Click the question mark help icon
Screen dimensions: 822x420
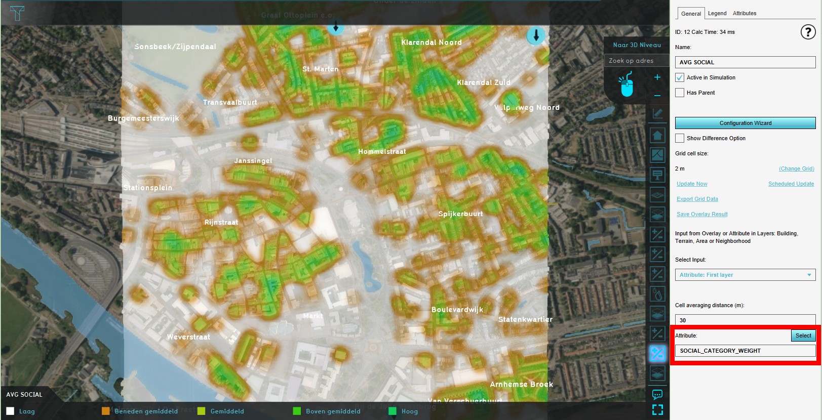click(807, 32)
